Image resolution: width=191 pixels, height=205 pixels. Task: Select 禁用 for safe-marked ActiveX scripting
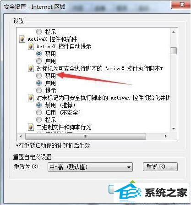pyautogui.click(x=39, y=76)
